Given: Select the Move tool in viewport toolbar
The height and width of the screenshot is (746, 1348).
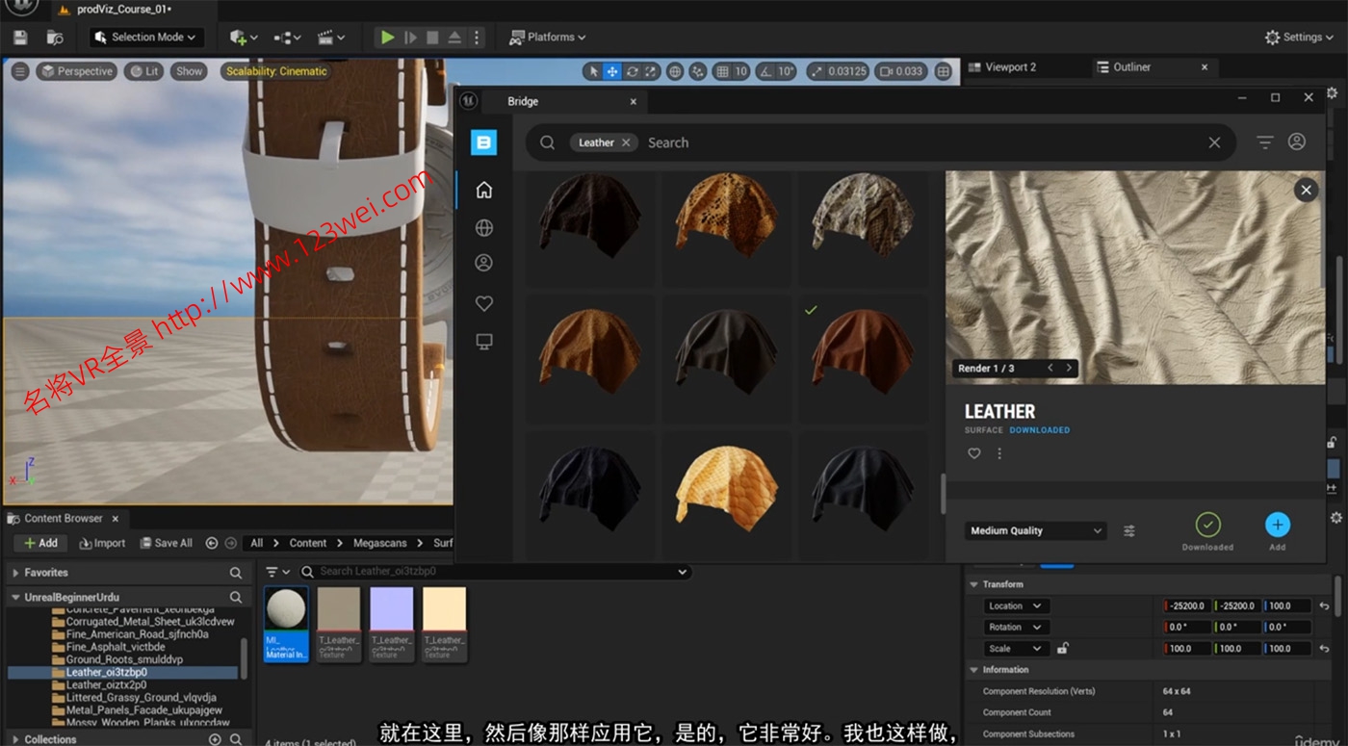Looking at the screenshot, I should pyautogui.click(x=612, y=70).
